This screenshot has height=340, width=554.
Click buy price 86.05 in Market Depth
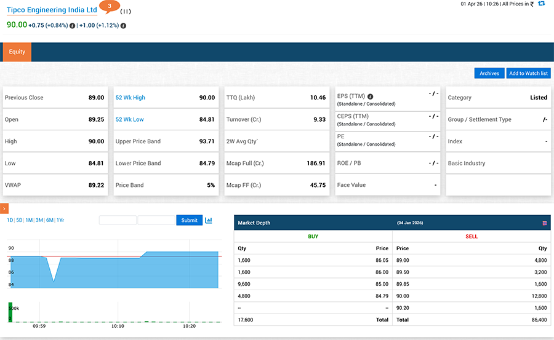click(x=382, y=261)
